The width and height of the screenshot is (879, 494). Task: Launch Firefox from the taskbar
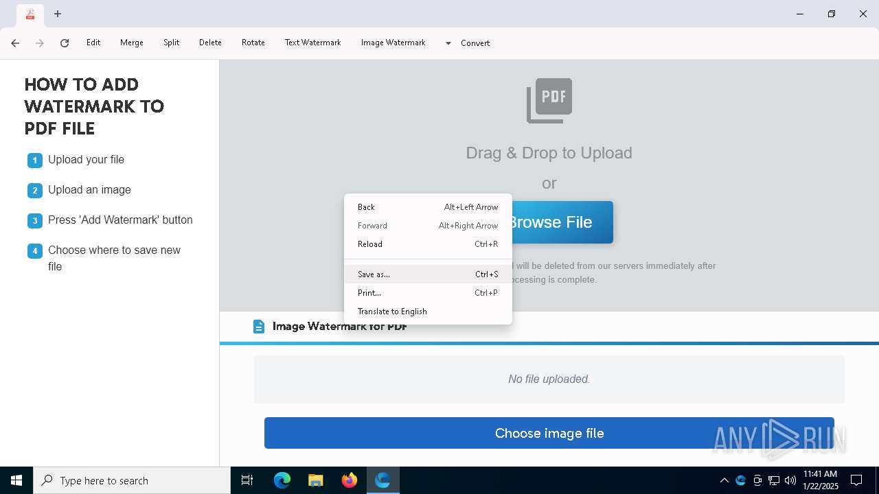[350, 480]
